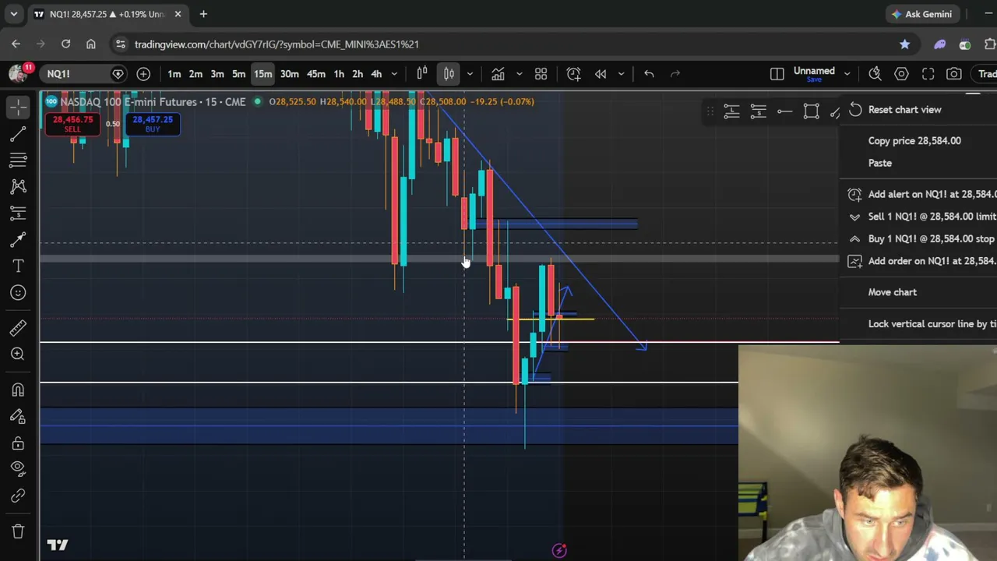
Task: Expand the Replay options dropdown
Action: [621, 74]
